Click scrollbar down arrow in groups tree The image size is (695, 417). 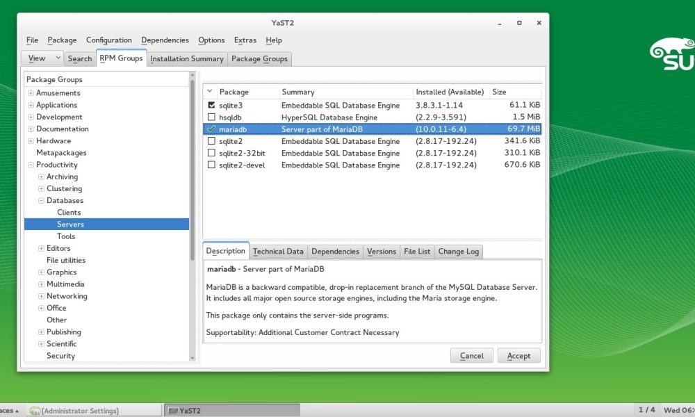pos(193,358)
